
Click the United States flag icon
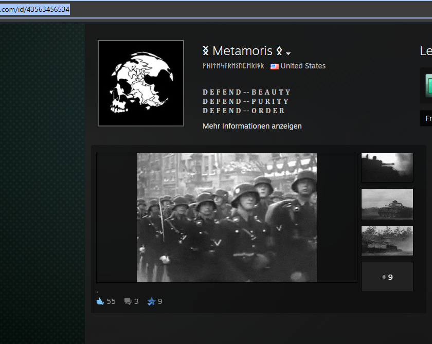click(275, 66)
